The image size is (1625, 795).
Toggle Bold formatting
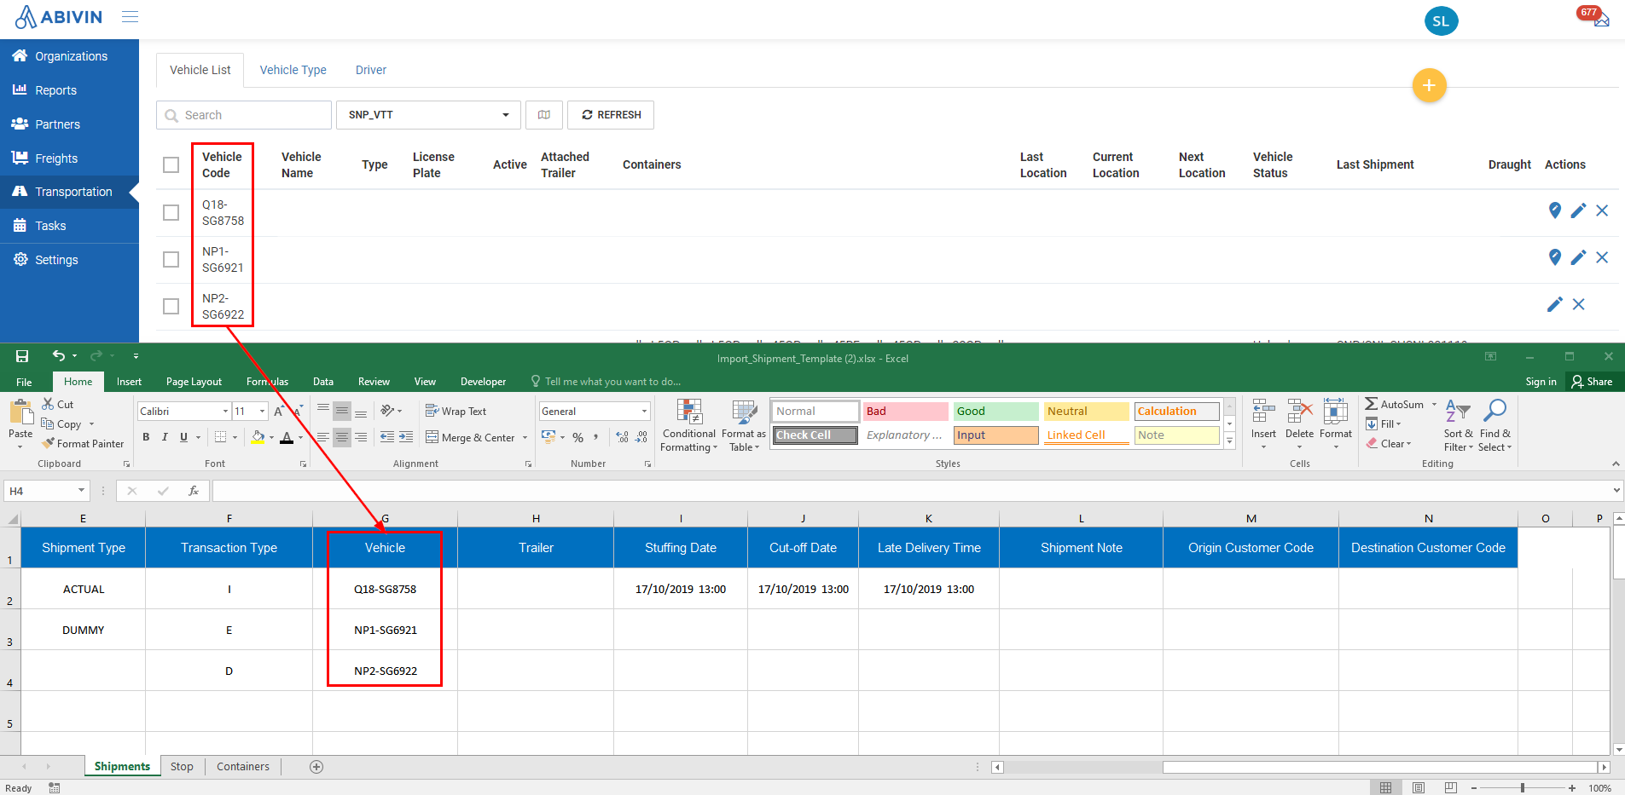point(146,437)
